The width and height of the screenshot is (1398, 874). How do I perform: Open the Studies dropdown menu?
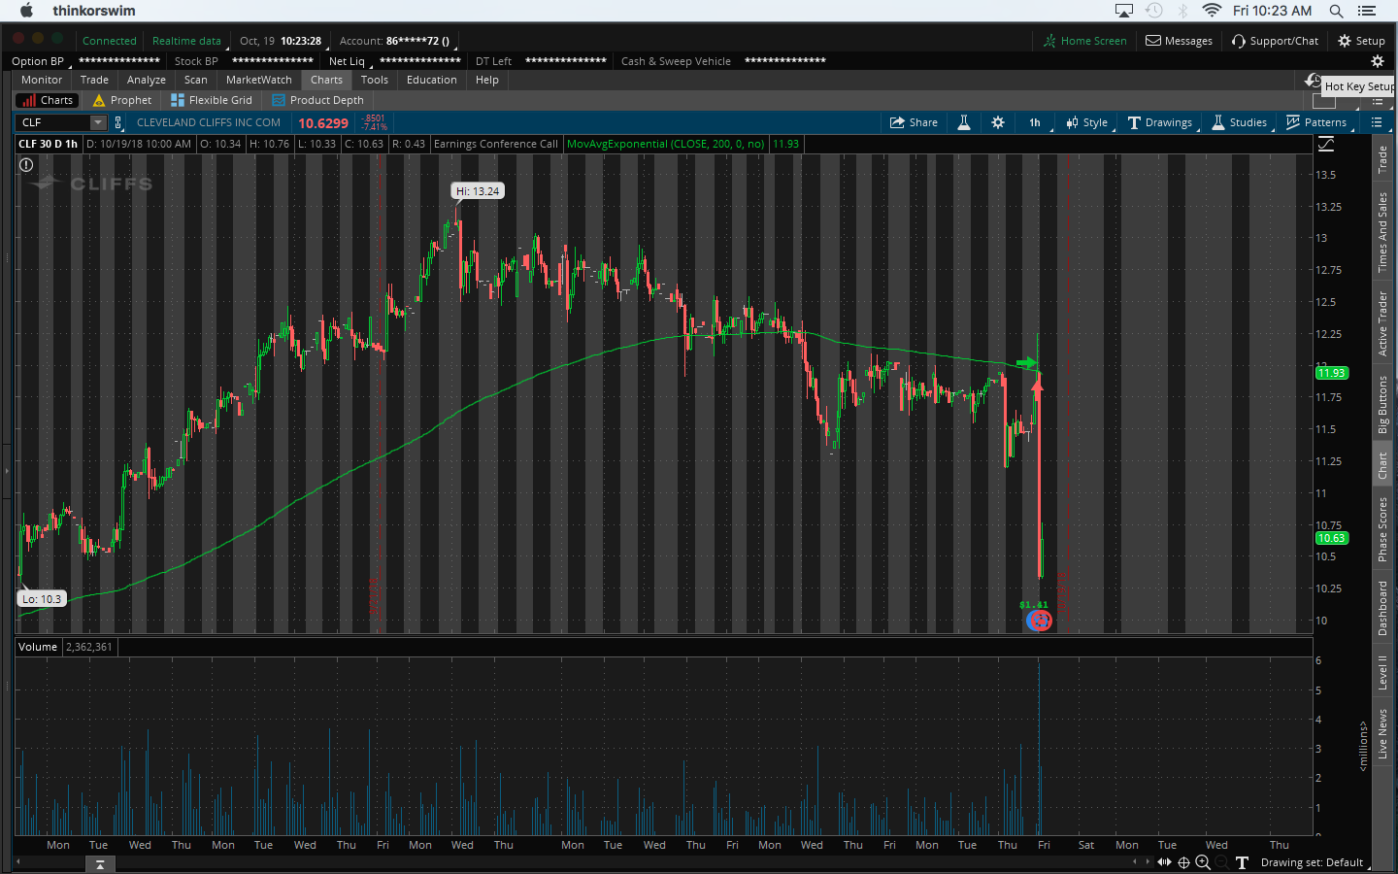point(1240,122)
